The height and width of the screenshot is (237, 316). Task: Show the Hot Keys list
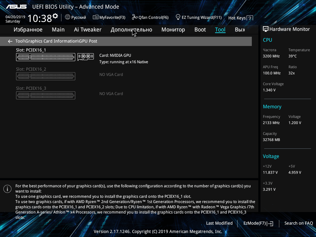pyautogui.click(x=240, y=18)
